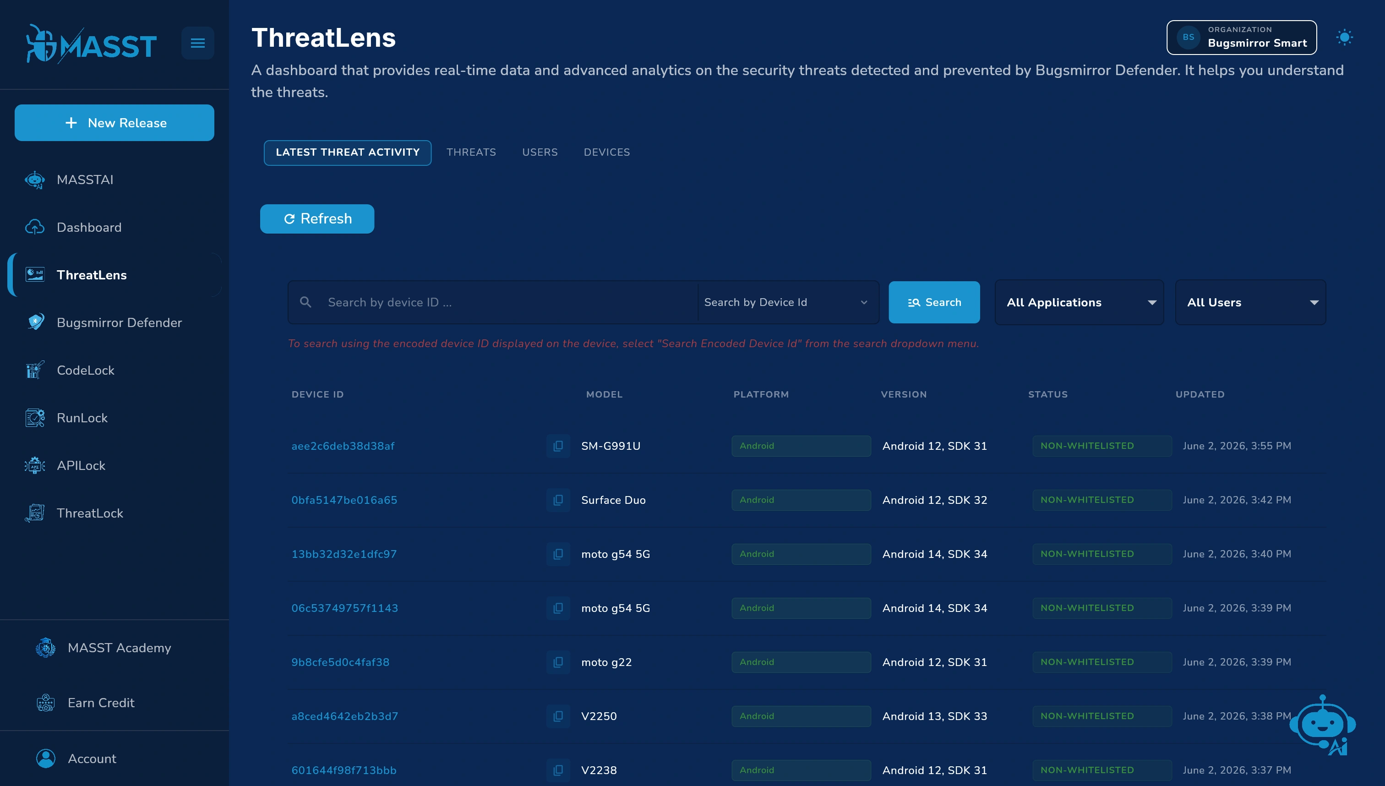The height and width of the screenshot is (786, 1385).
Task: Open the All Users dropdown
Action: click(x=1250, y=302)
